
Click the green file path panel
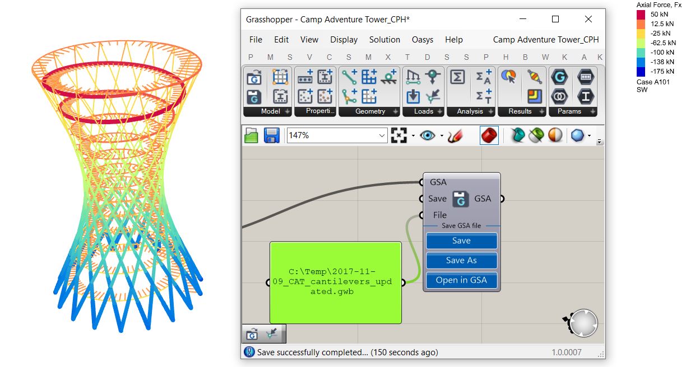pyautogui.click(x=335, y=281)
